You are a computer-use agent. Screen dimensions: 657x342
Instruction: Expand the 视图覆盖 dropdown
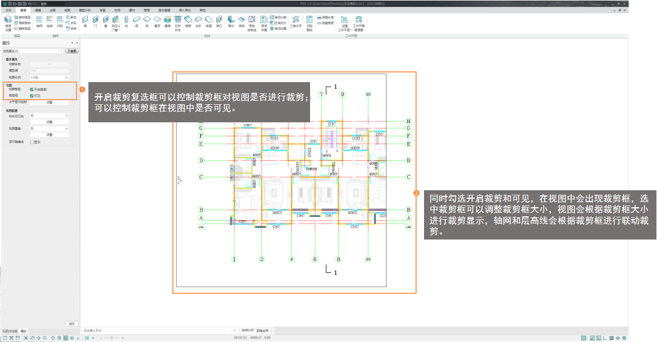click(49, 129)
